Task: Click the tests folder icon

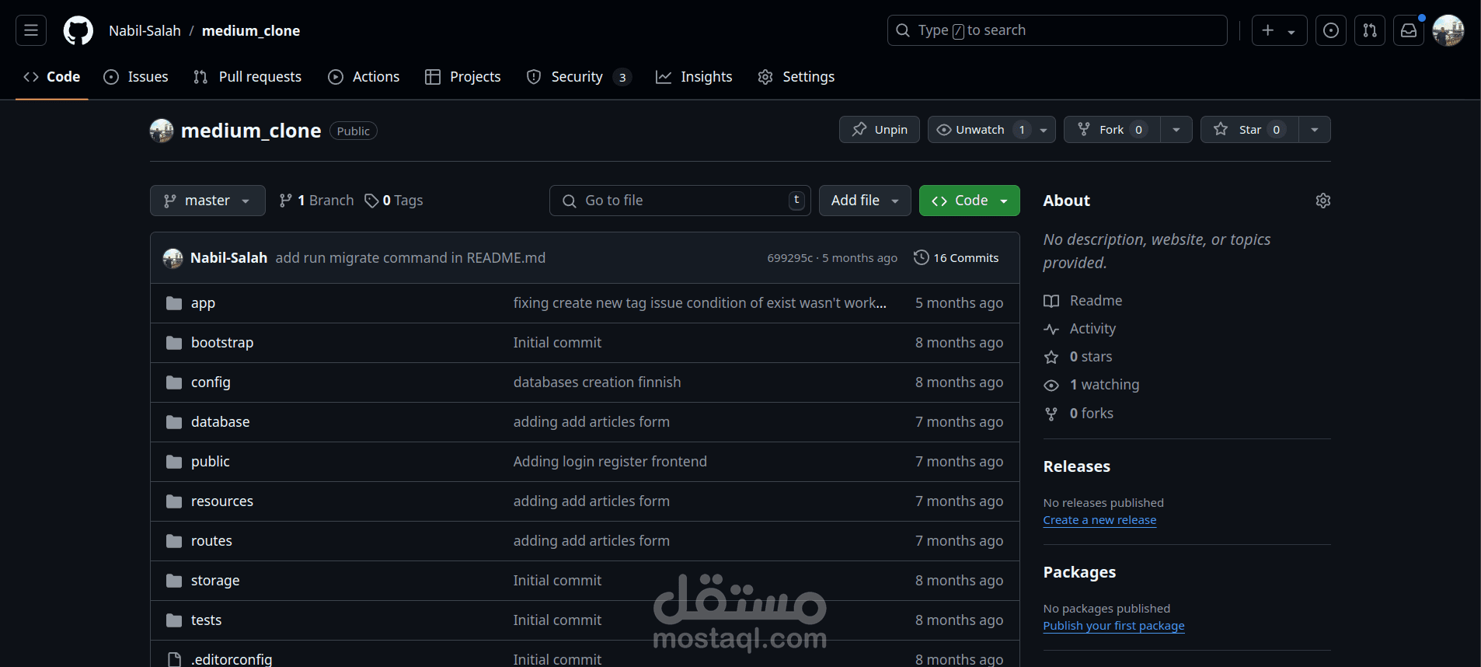Action: pyautogui.click(x=174, y=620)
